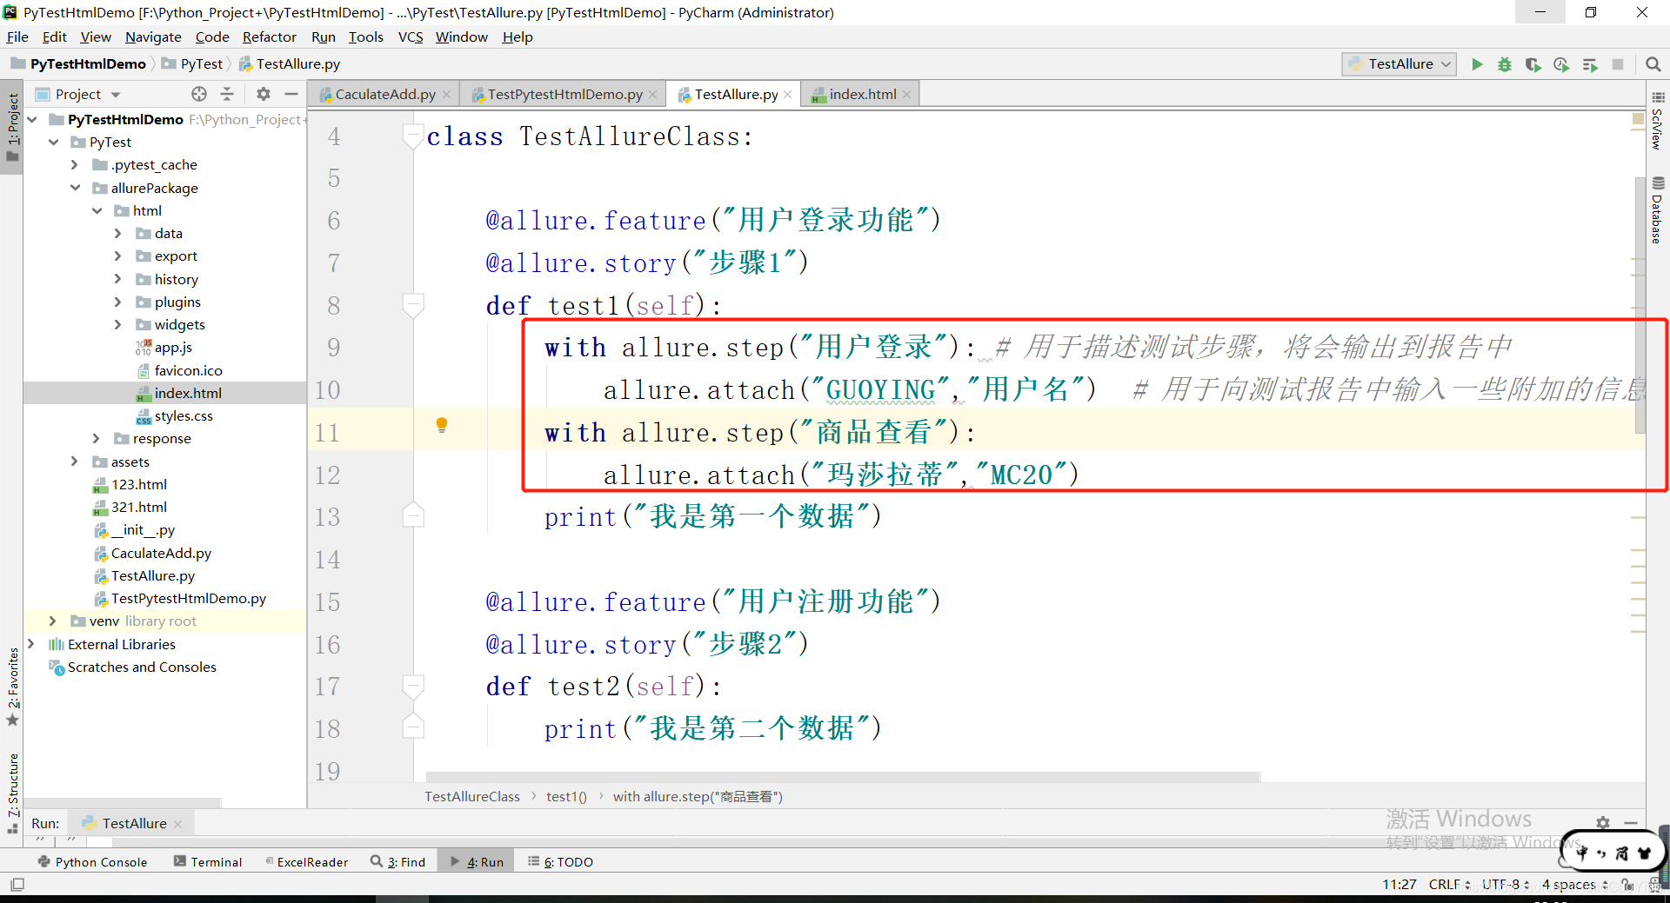The height and width of the screenshot is (903, 1670).
Task: Open the VCS menu
Action: pyautogui.click(x=411, y=37)
